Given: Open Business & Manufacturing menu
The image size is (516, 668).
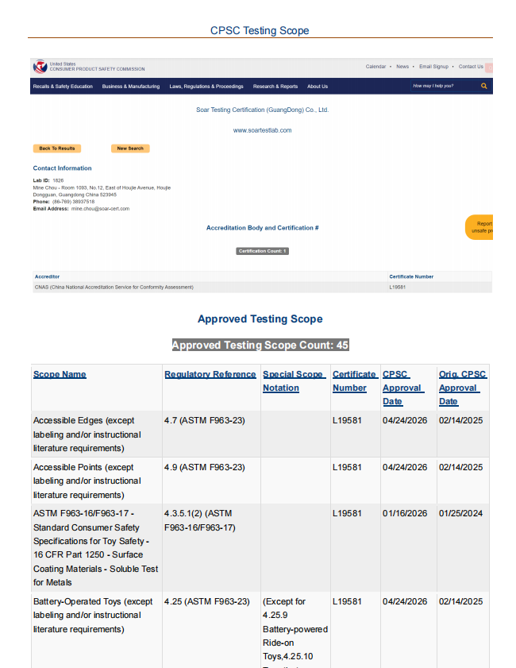Looking at the screenshot, I should click(131, 87).
